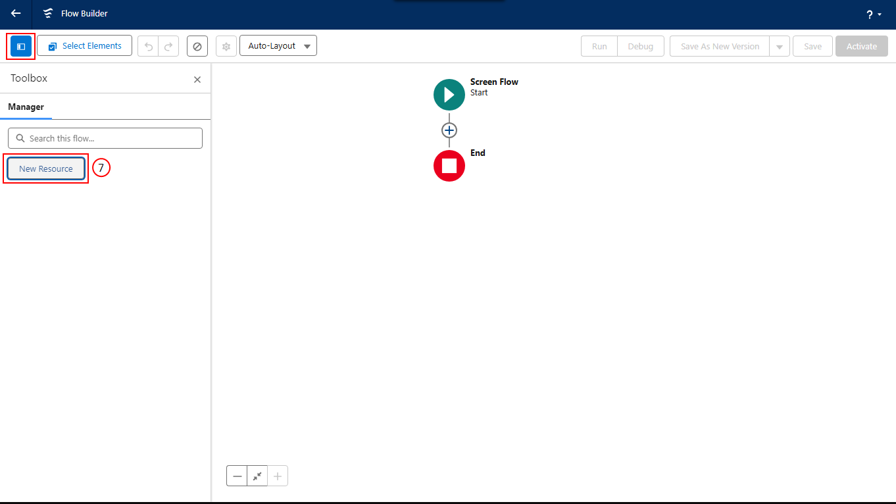Click the Activate button
The height and width of the screenshot is (504, 896).
pos(862,46)
